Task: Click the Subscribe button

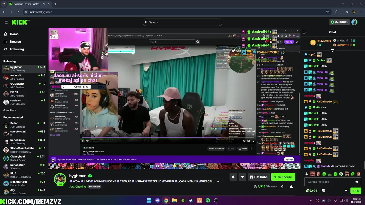Action: (283, 177)
